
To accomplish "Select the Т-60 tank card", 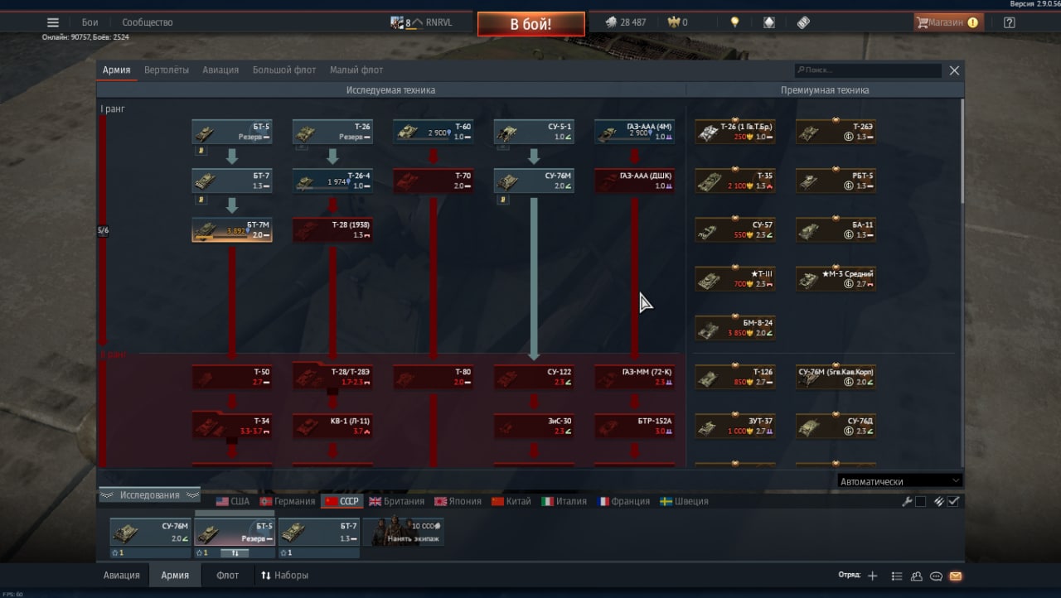I will pyautogui.click(x=434, y=132).
